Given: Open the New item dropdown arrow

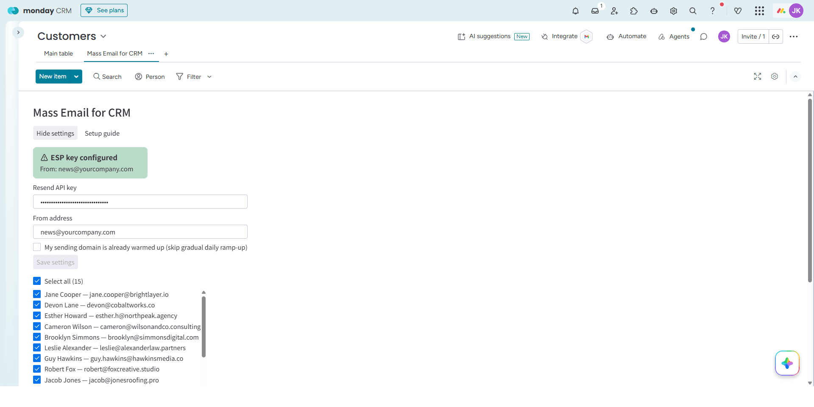Looking at the screenshot, I should (x=76, y=77).
